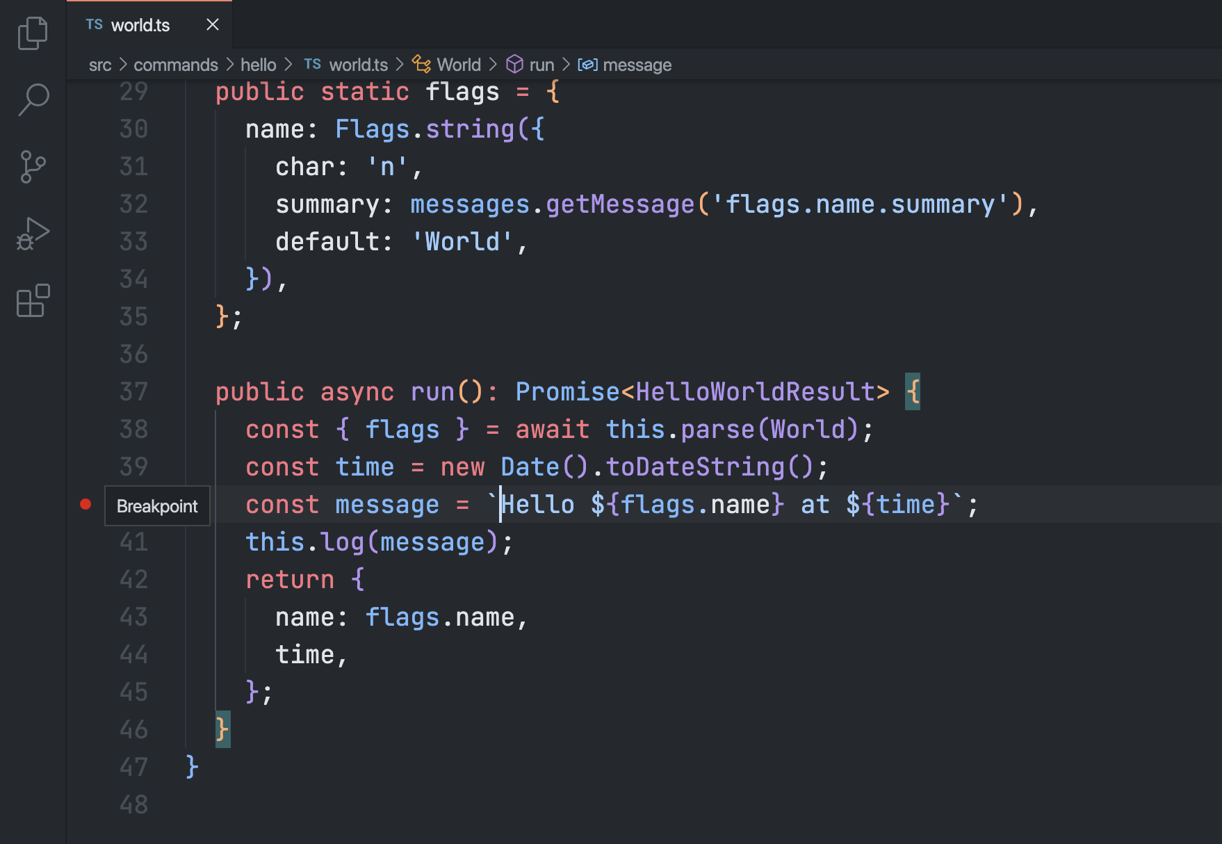Click the hello breadcrumb segment

pyautogui.click(x=259, y=65)
